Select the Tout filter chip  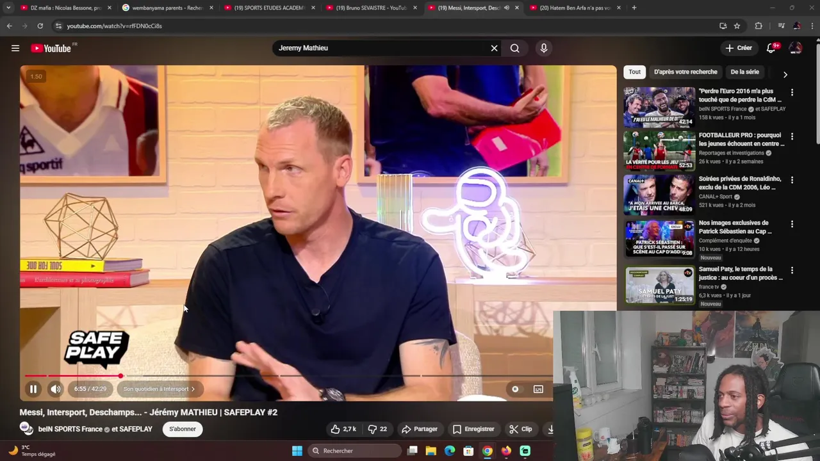pos(634,72)
